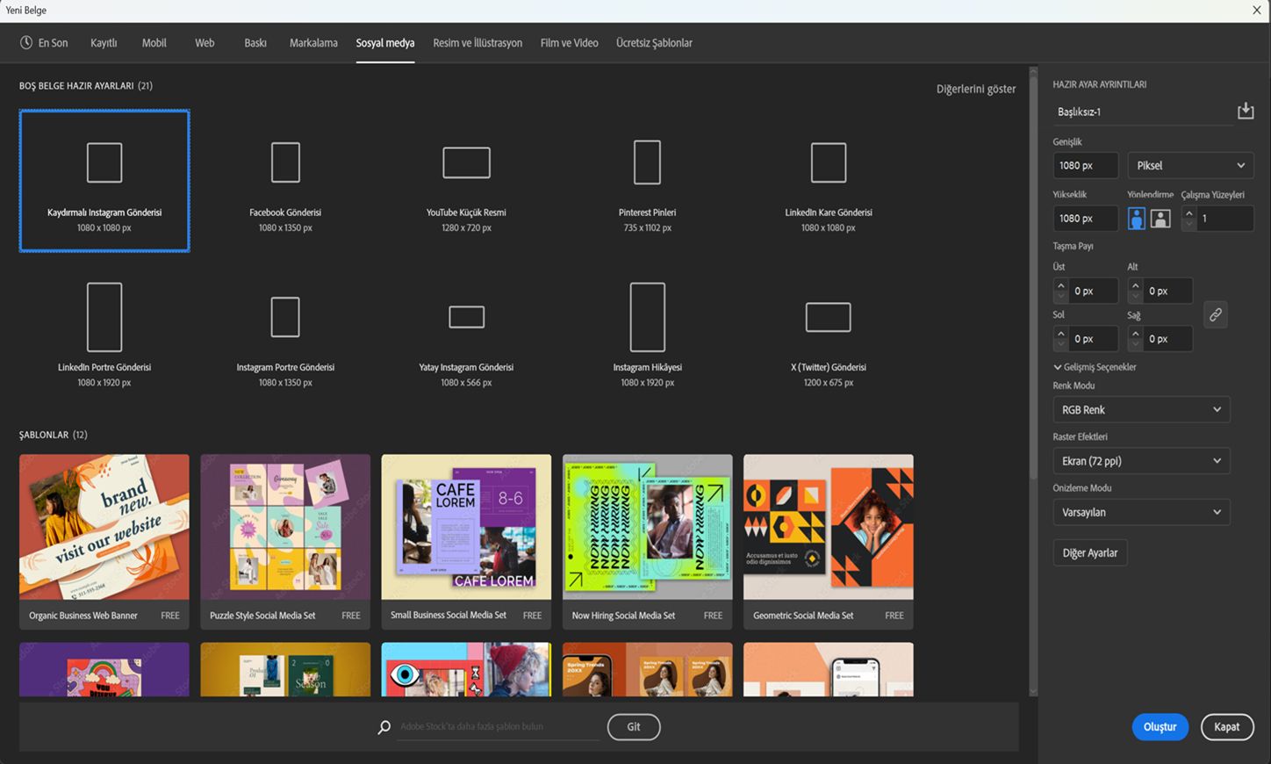1271x764 pixels.
Task: Decrease the Üst bleed value
Action: click(x=1060, y=297)
